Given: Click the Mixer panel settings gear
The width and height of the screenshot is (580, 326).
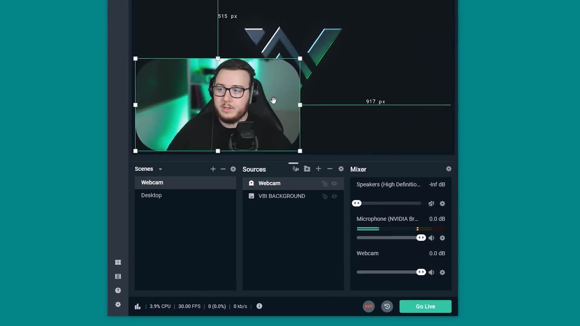Looking at the screenshot, I should (449, 169).
